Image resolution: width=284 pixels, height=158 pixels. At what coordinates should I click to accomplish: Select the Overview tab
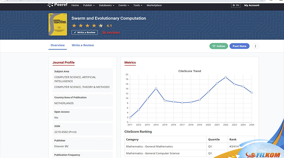click(58, 45)
